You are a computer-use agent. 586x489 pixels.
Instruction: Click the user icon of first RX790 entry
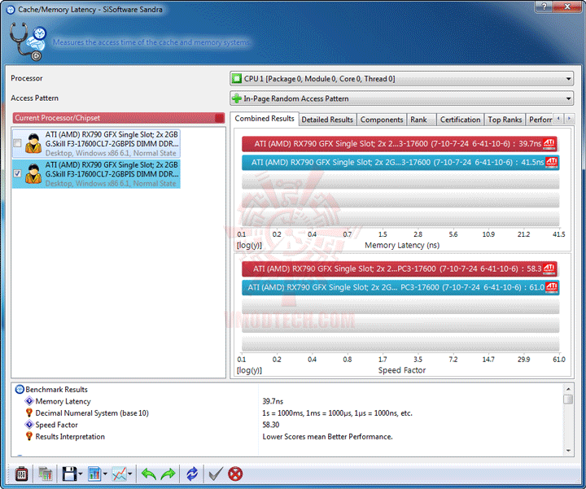[x=33, y=143]
